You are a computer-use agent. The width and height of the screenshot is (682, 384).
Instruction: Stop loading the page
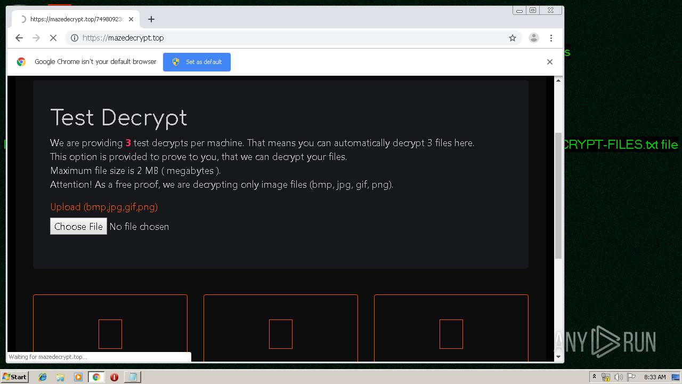pos(53,38)
